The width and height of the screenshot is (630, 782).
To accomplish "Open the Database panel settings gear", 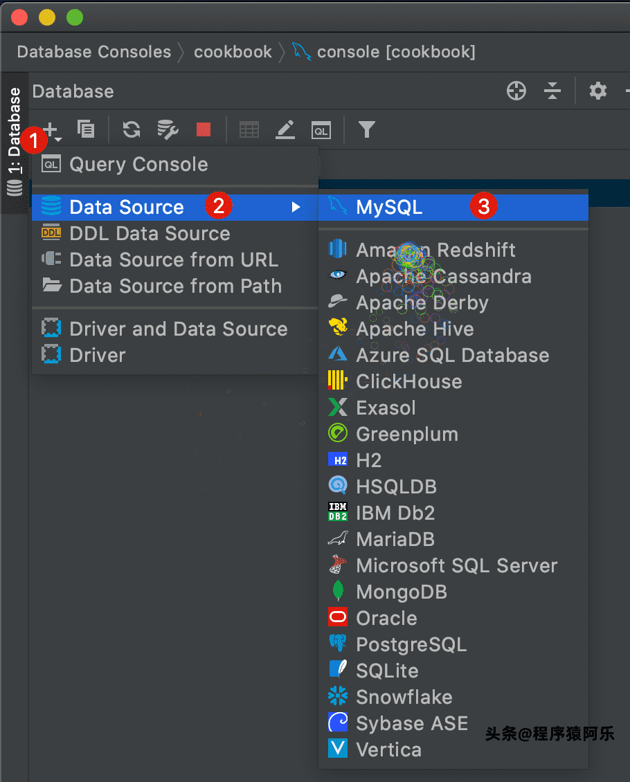I will click(597, 91).
